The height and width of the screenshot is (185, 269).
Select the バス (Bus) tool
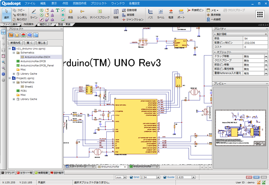[150, 14]
